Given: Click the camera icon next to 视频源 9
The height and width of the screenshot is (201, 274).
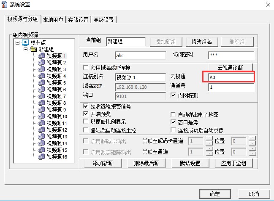Looking at the screenshot, I should (41, 110).
